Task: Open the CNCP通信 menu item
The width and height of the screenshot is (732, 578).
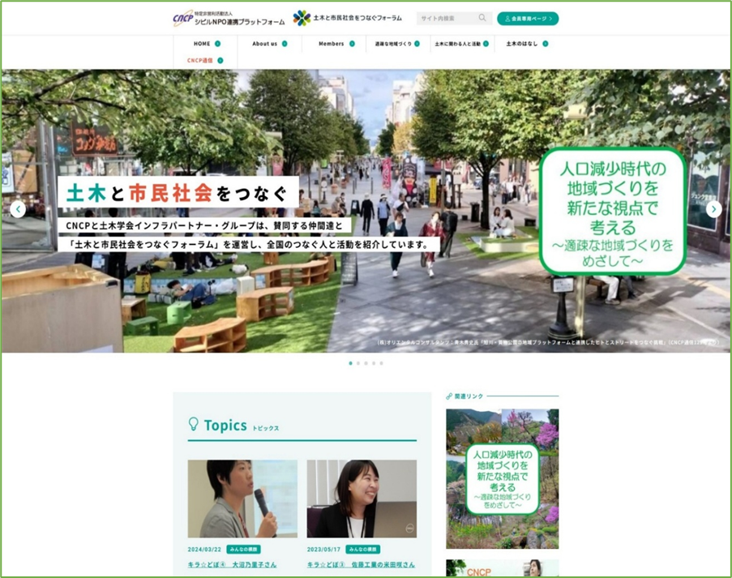Action: point(199,60)
